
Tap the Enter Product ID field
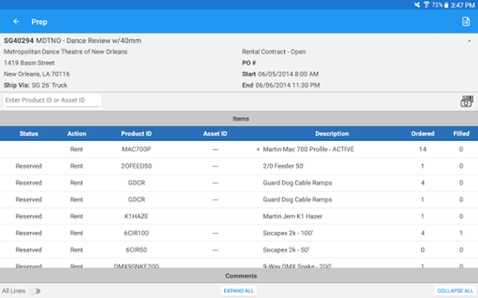(52, 100)
